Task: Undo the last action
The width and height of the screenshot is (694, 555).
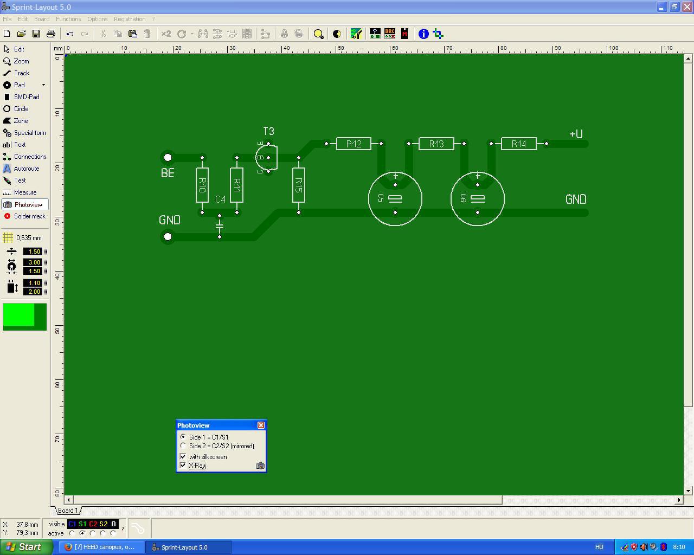Action: (70, 34)
